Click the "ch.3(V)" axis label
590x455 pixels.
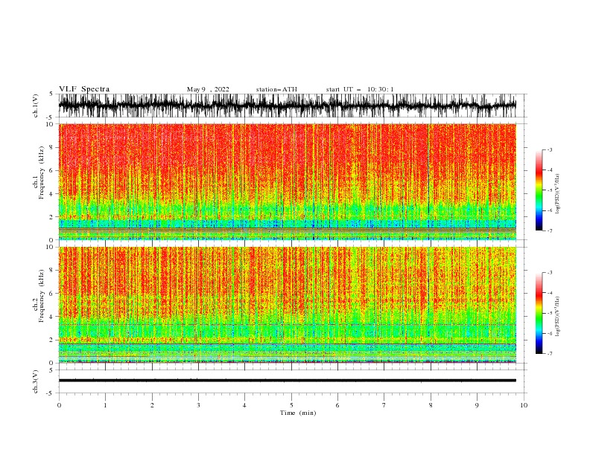pyautogui.click(x=36, y=381)
